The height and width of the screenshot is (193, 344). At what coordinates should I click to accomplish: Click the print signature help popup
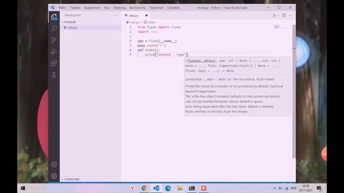pyautogui.click(x=238, y=86)
